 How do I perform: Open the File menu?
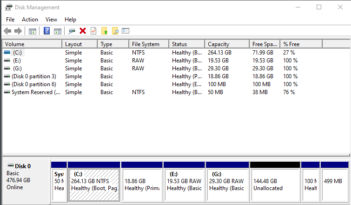click(10, 20)
